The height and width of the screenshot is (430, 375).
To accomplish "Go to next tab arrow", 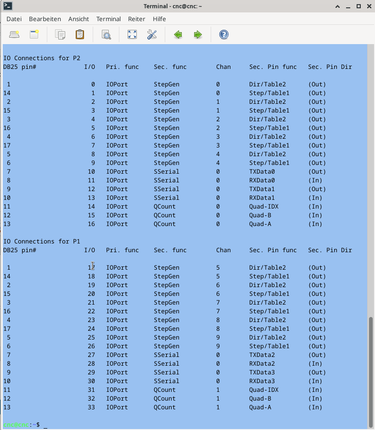I will [x=198, y=34].
